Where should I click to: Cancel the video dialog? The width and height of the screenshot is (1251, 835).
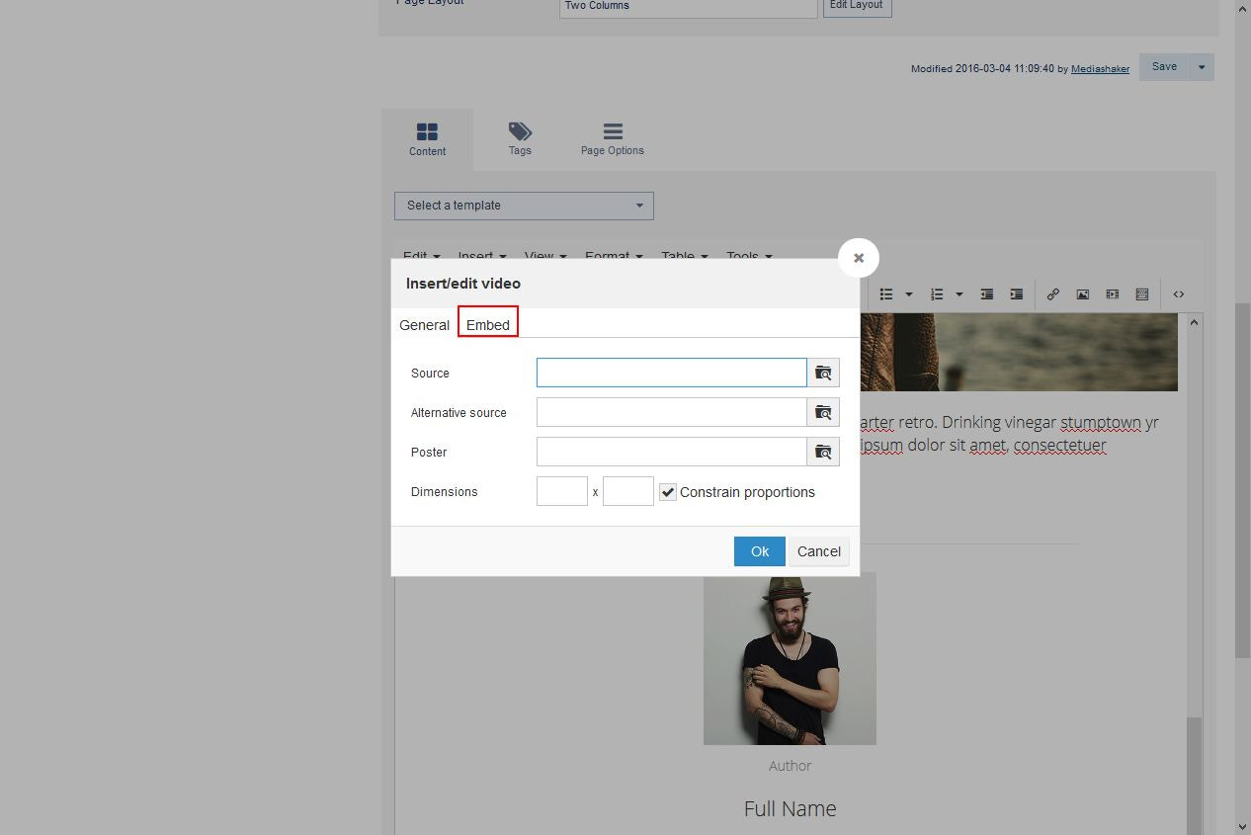[819, 551]
